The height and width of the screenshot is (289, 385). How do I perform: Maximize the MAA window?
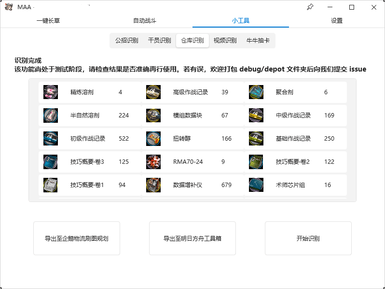(x=352, y=7)
